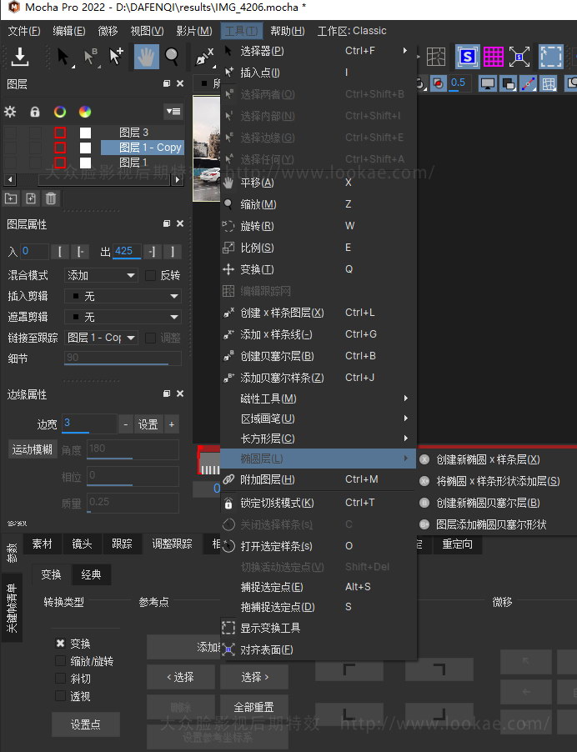Screen dimensions: 577x752
Task: Switch to the 跟踪 tab
Action: [x=122, y=544]
